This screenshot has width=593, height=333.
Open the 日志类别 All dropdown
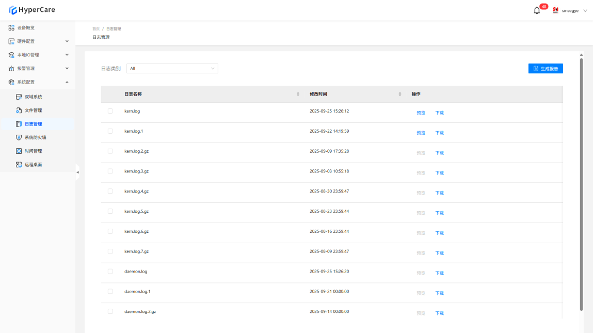[x=172, y=68]
